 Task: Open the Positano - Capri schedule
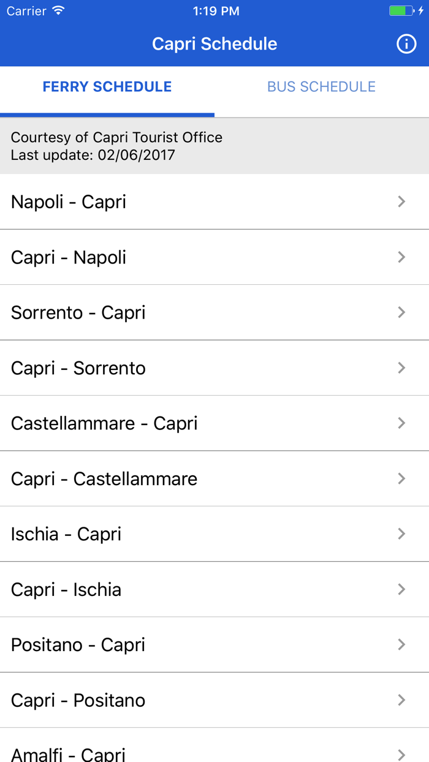click(x=214, y=644)
